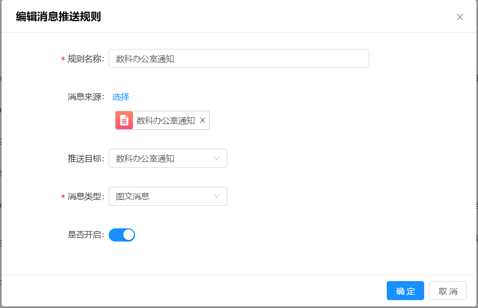Viewport: 478px width, 308px height.
Task: Click the red document icon in the source tag
Action: pos(124,120)
